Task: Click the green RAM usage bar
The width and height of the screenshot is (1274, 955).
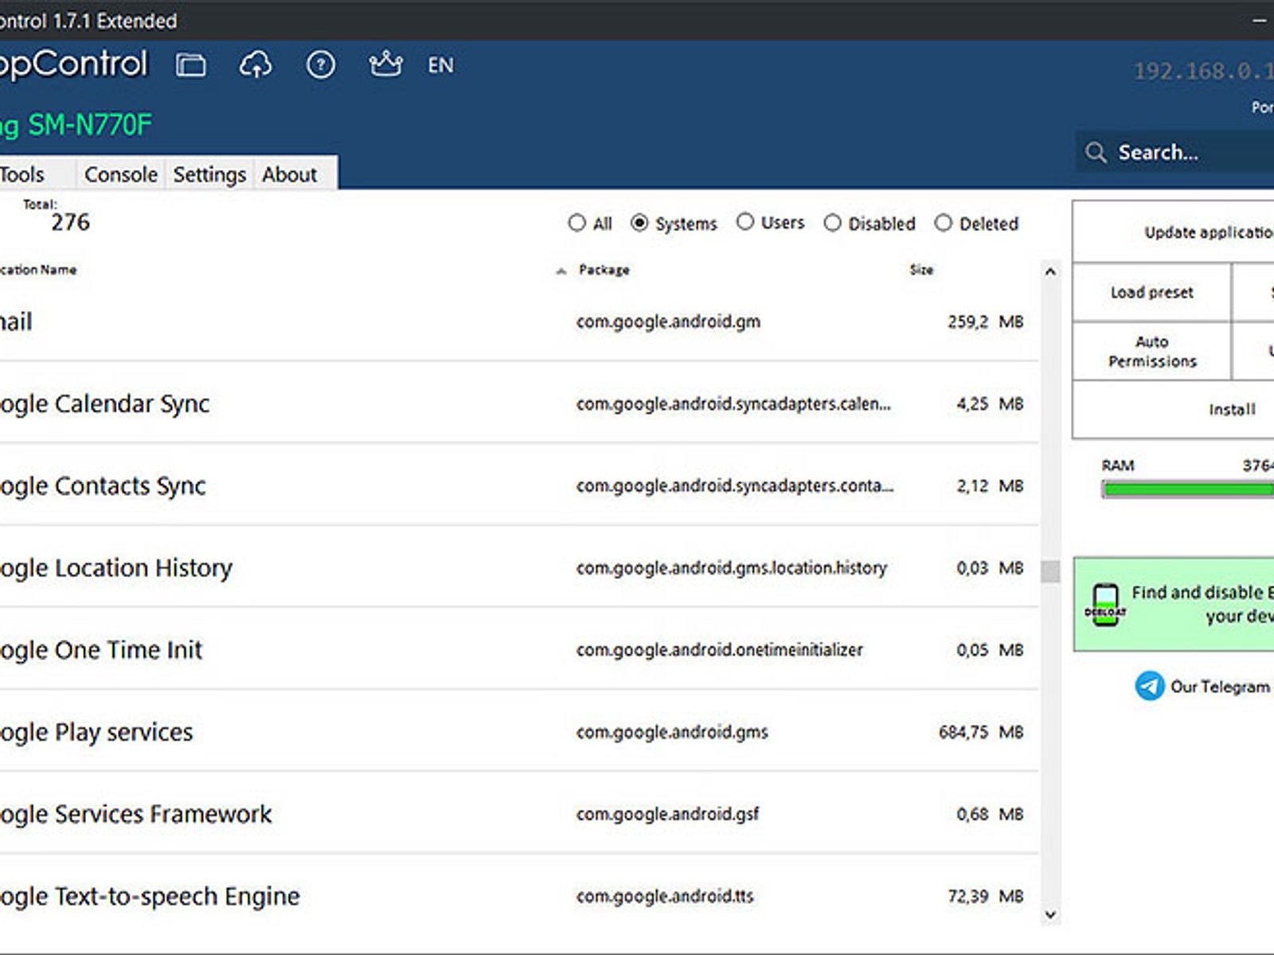Action: pyautogui.click(x=1188, y=489)
